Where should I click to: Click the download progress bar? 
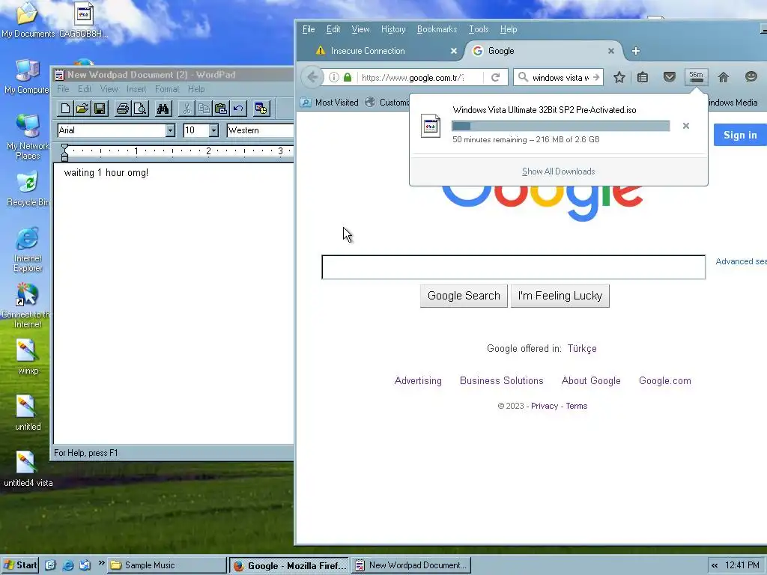pos(560,126)
